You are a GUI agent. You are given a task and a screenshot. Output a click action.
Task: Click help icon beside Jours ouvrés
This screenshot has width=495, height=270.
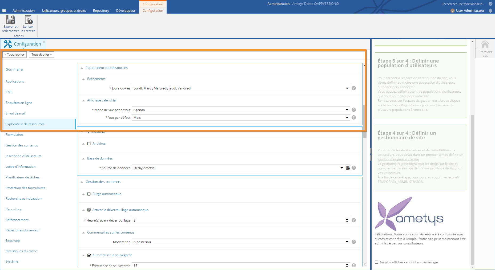pos(354,88)
